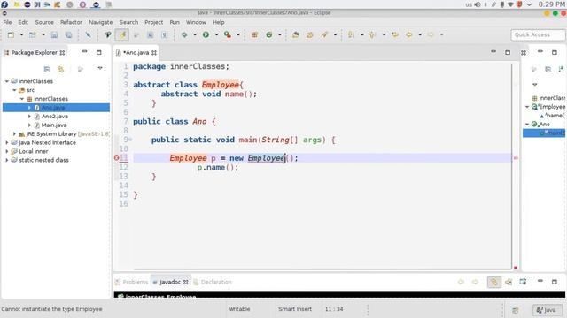Screen dimensions: 567x318
Task: Expand the JRE System Library node
Action: [14, 133]
